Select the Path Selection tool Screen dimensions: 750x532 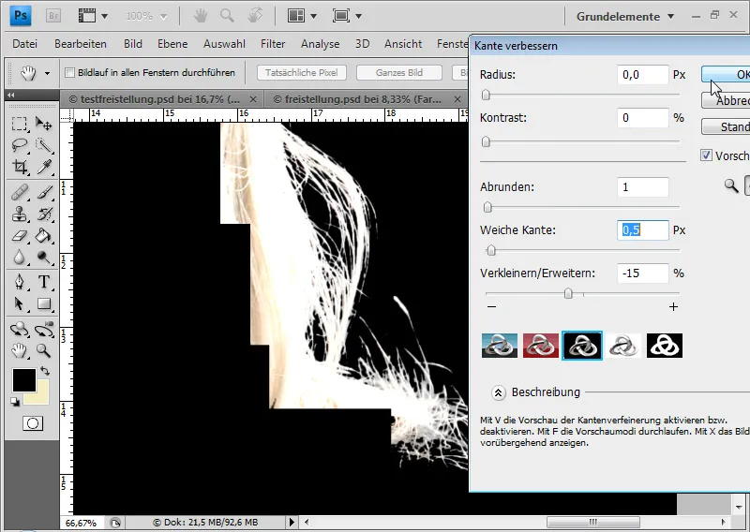tap(19, 304)
